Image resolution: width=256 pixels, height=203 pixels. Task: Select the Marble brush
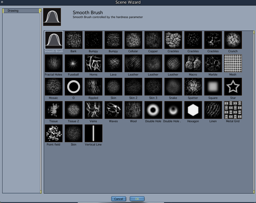tap(213, 63)
